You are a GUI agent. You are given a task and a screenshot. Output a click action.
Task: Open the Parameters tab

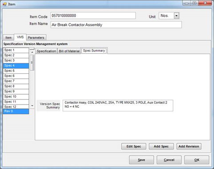pos(36,38)
